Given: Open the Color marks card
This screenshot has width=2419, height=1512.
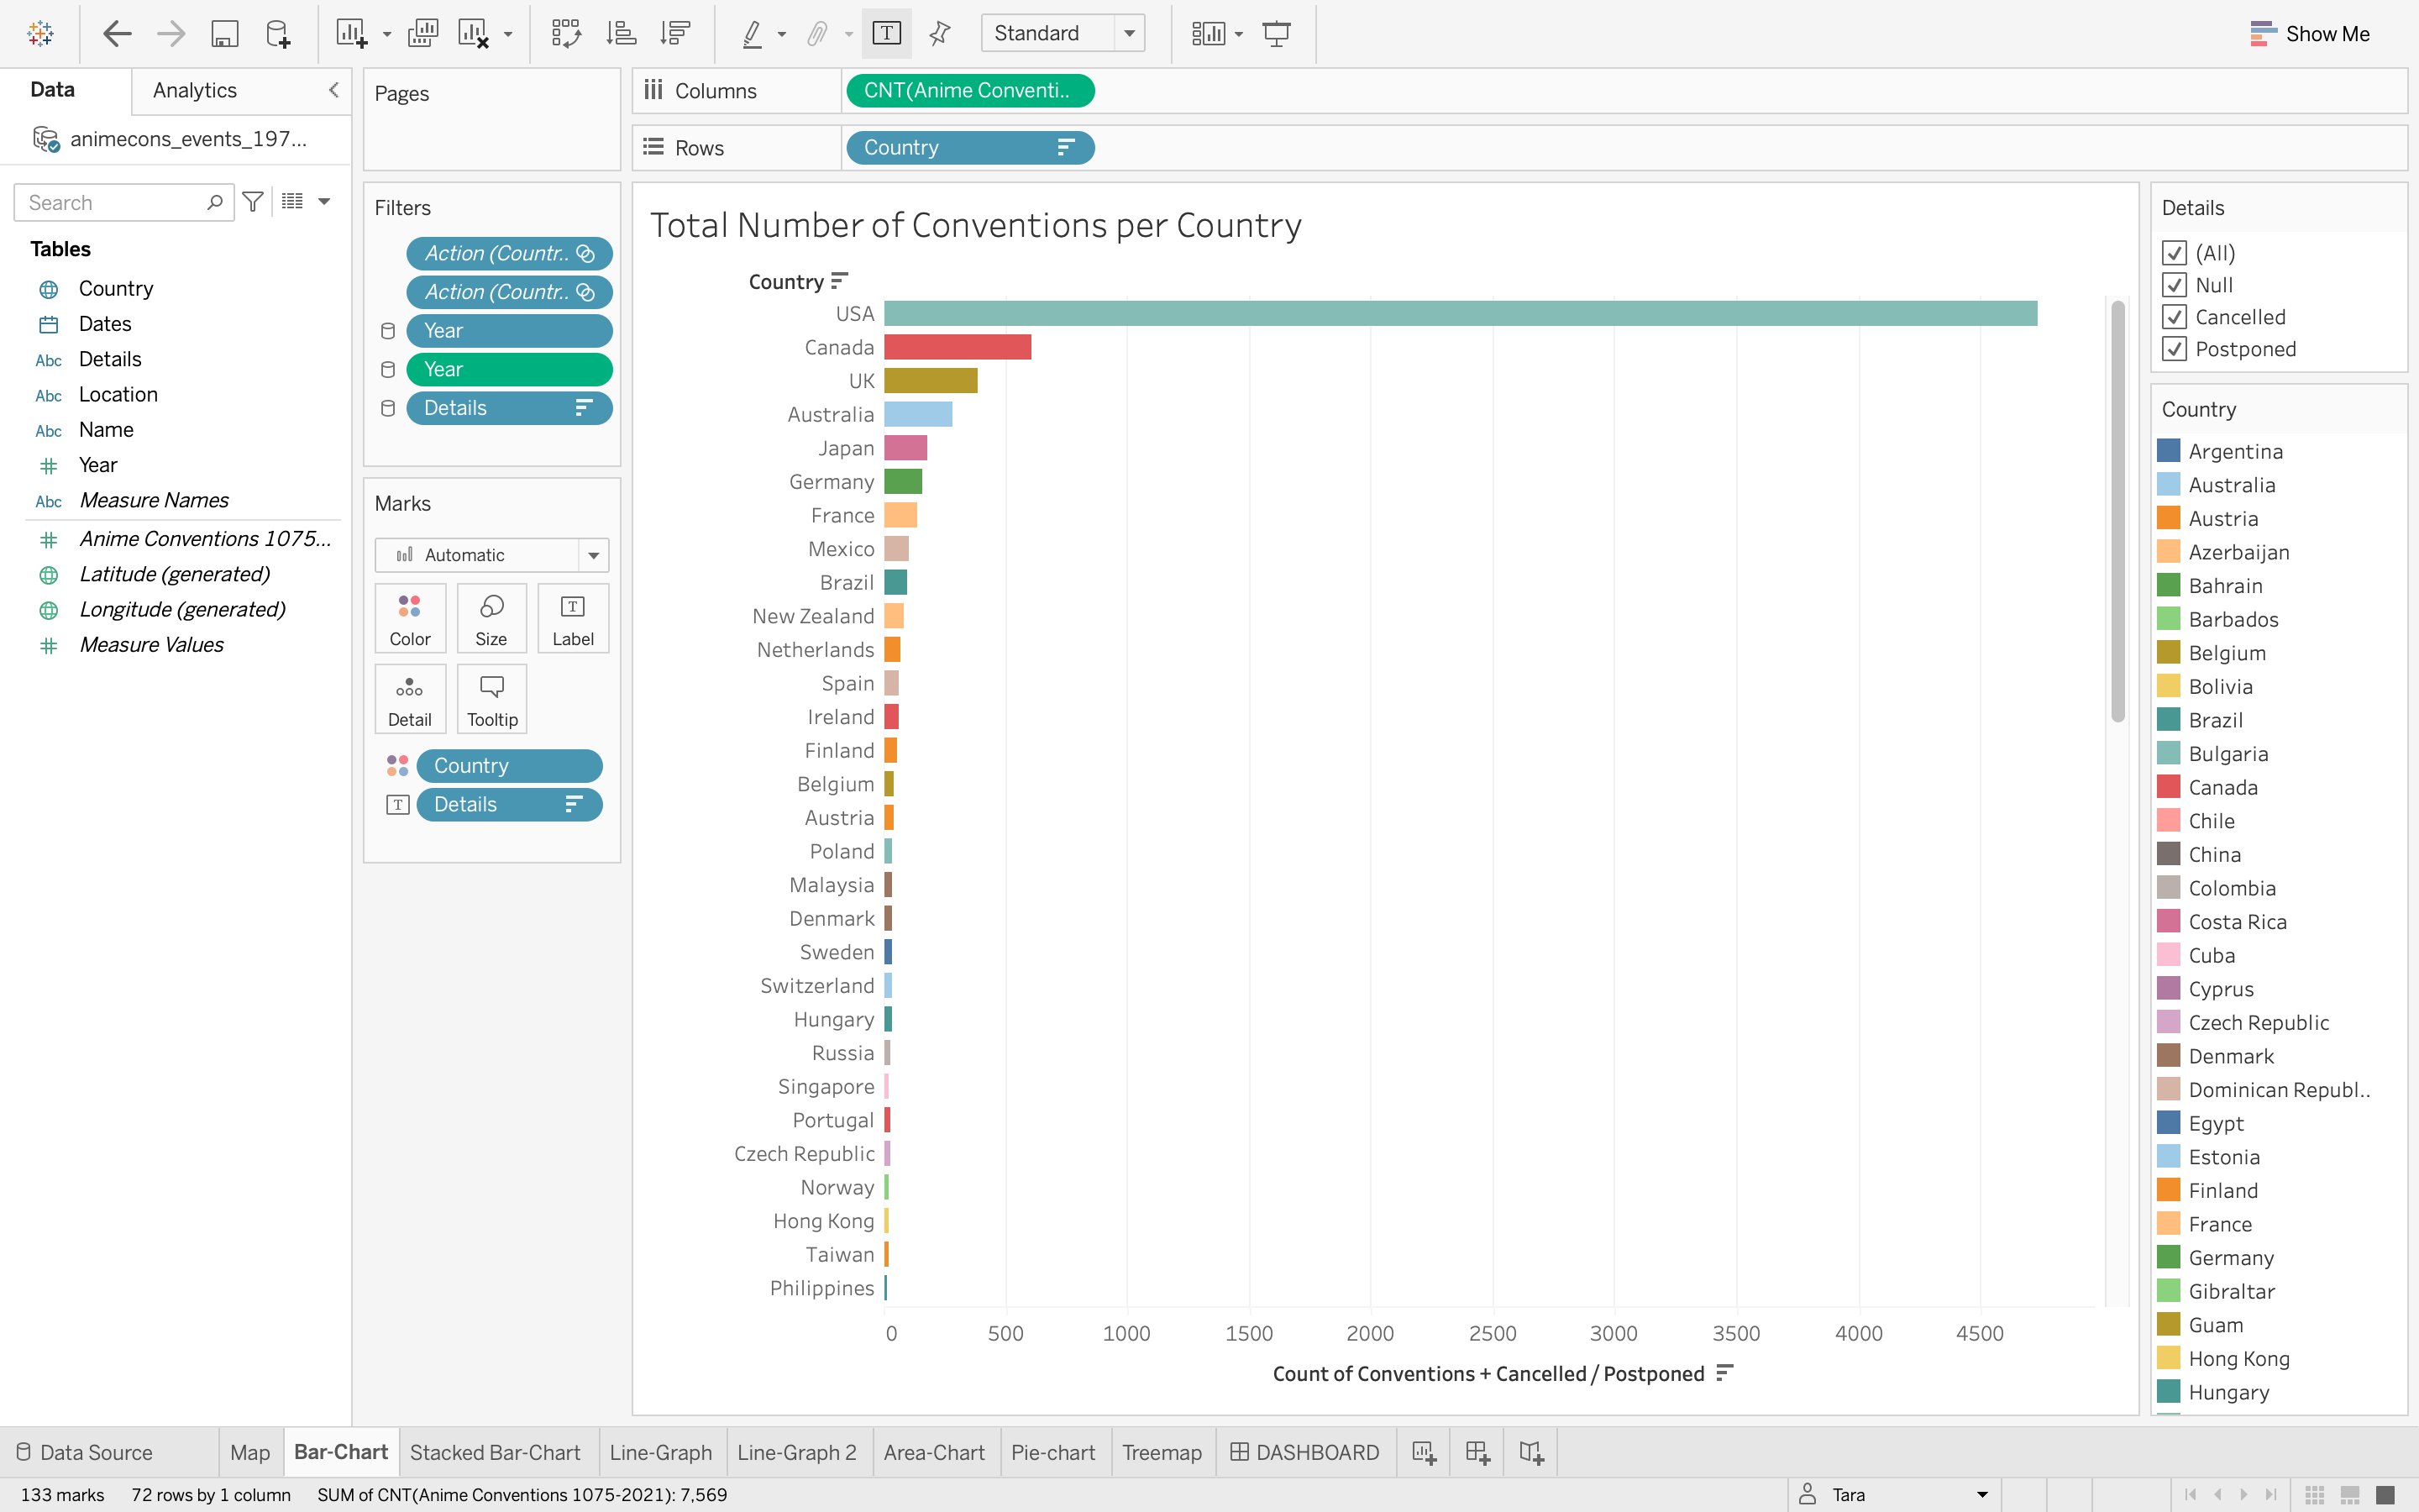Looking at the screenshot, I should pyautogui.click(x=410, y=618).
